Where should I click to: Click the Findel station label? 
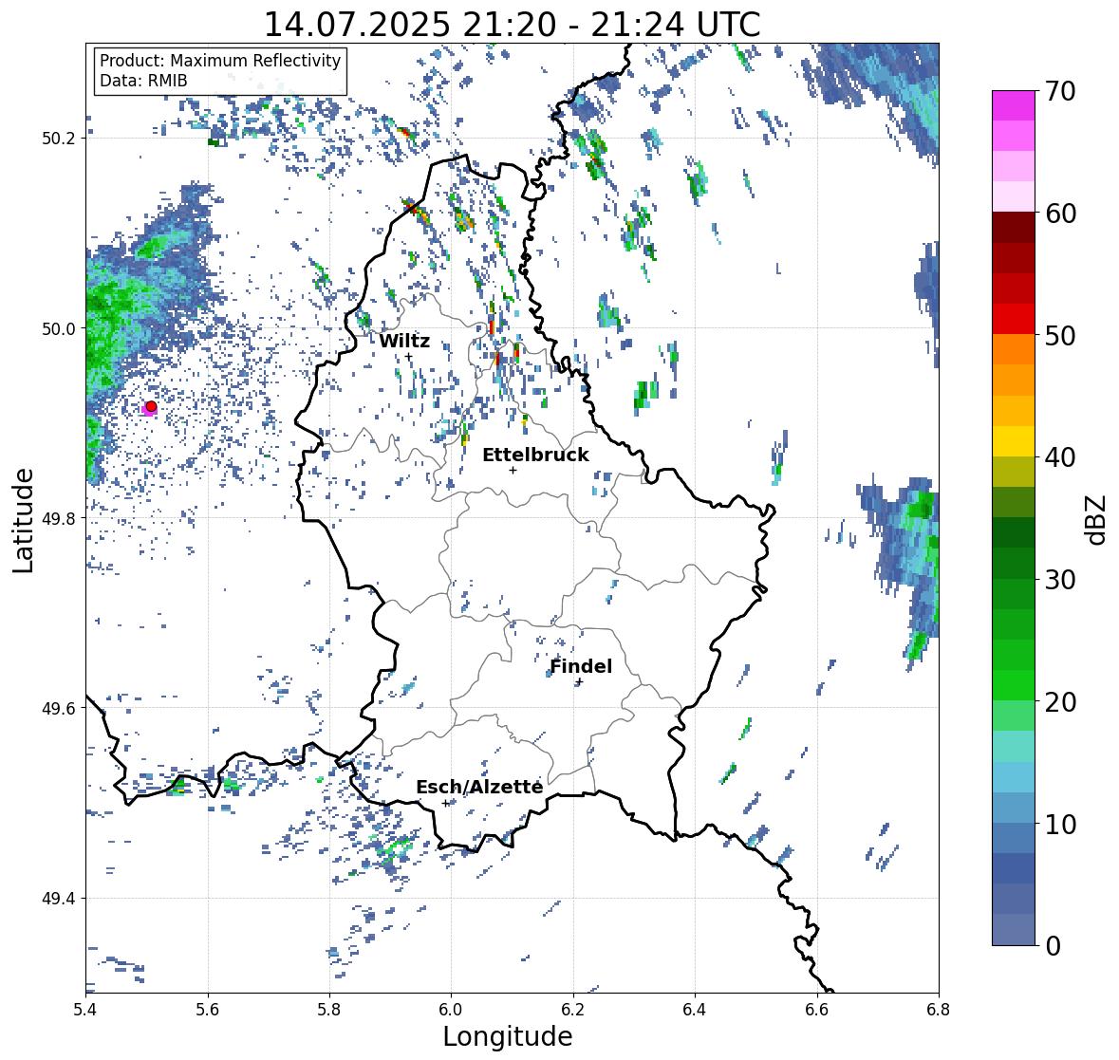coord(581,666)
